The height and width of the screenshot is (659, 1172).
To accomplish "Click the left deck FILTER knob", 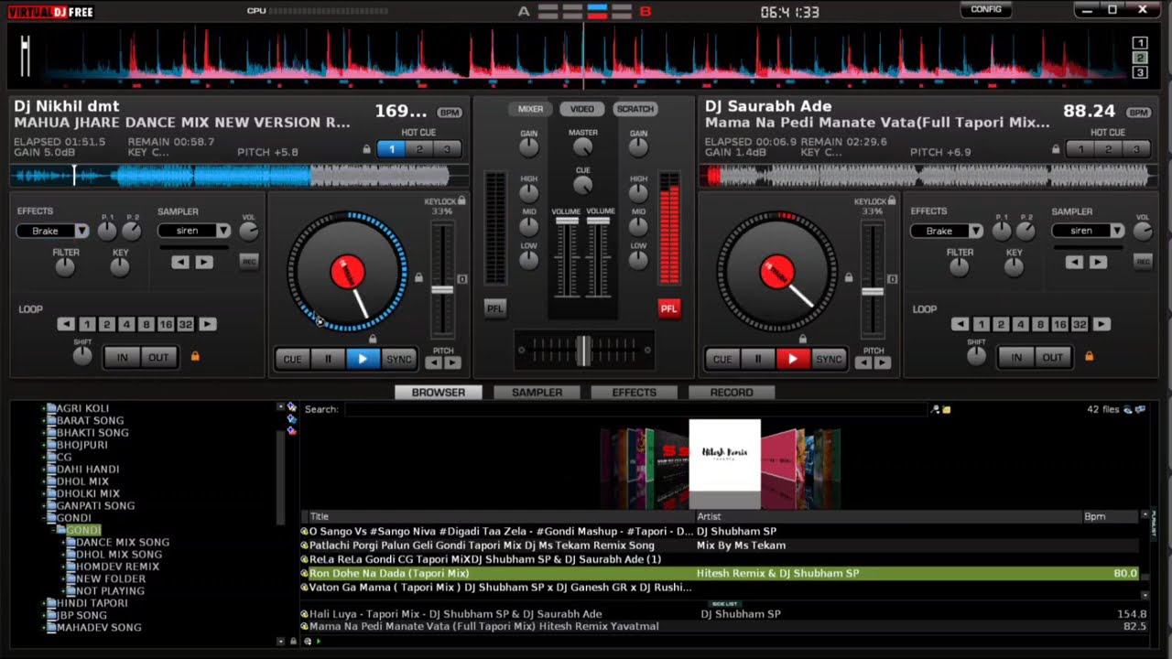I will (x=64, y=267).
